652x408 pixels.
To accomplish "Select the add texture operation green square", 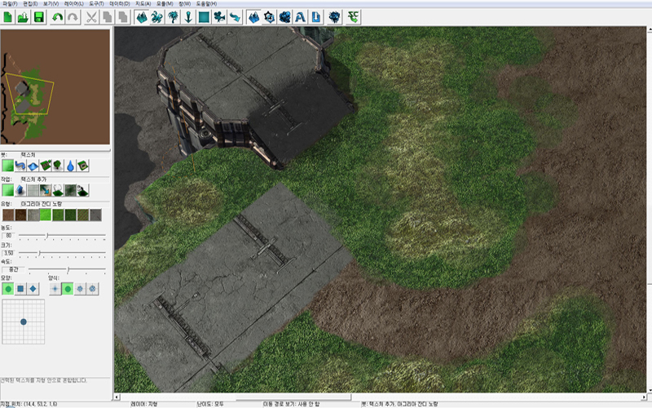I will 8,190.
